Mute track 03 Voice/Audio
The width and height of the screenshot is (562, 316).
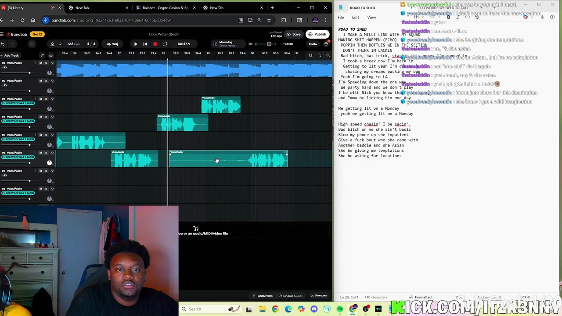(41, 99)
